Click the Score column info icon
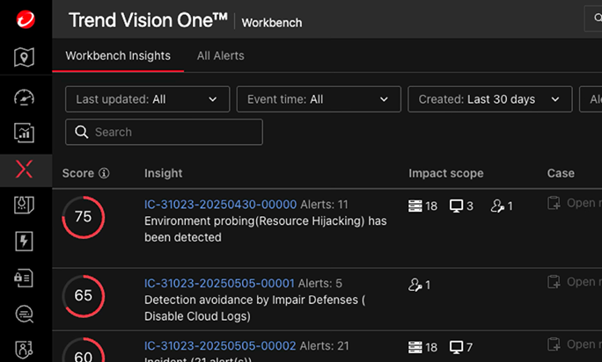The width and height of the screenshot is (602, 362). tap(104, 174)
